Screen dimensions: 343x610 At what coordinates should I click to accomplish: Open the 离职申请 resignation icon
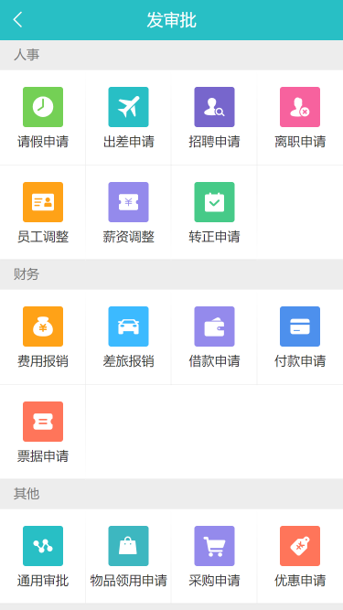[x=300, y=107]
